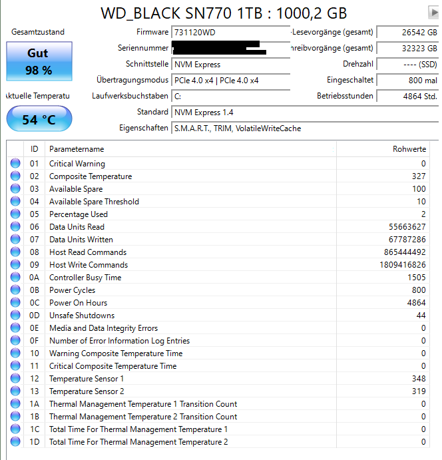Screen dimensions: 442x460
Task: Click the Standard field NVM Express 1.4
Action: pyautogui.click(x=305, y=113)
